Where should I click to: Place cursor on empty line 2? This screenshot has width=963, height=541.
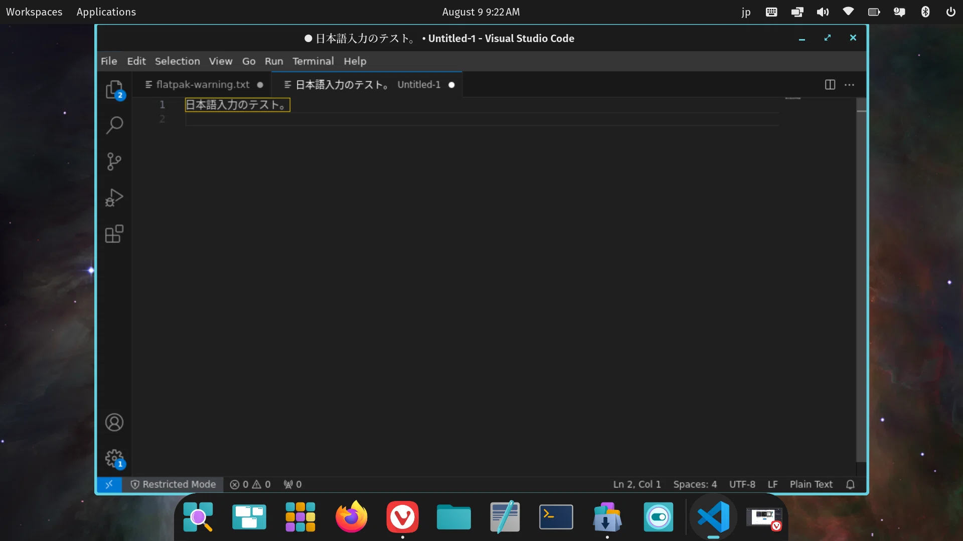pyautogui.click(x=481, y=119)
